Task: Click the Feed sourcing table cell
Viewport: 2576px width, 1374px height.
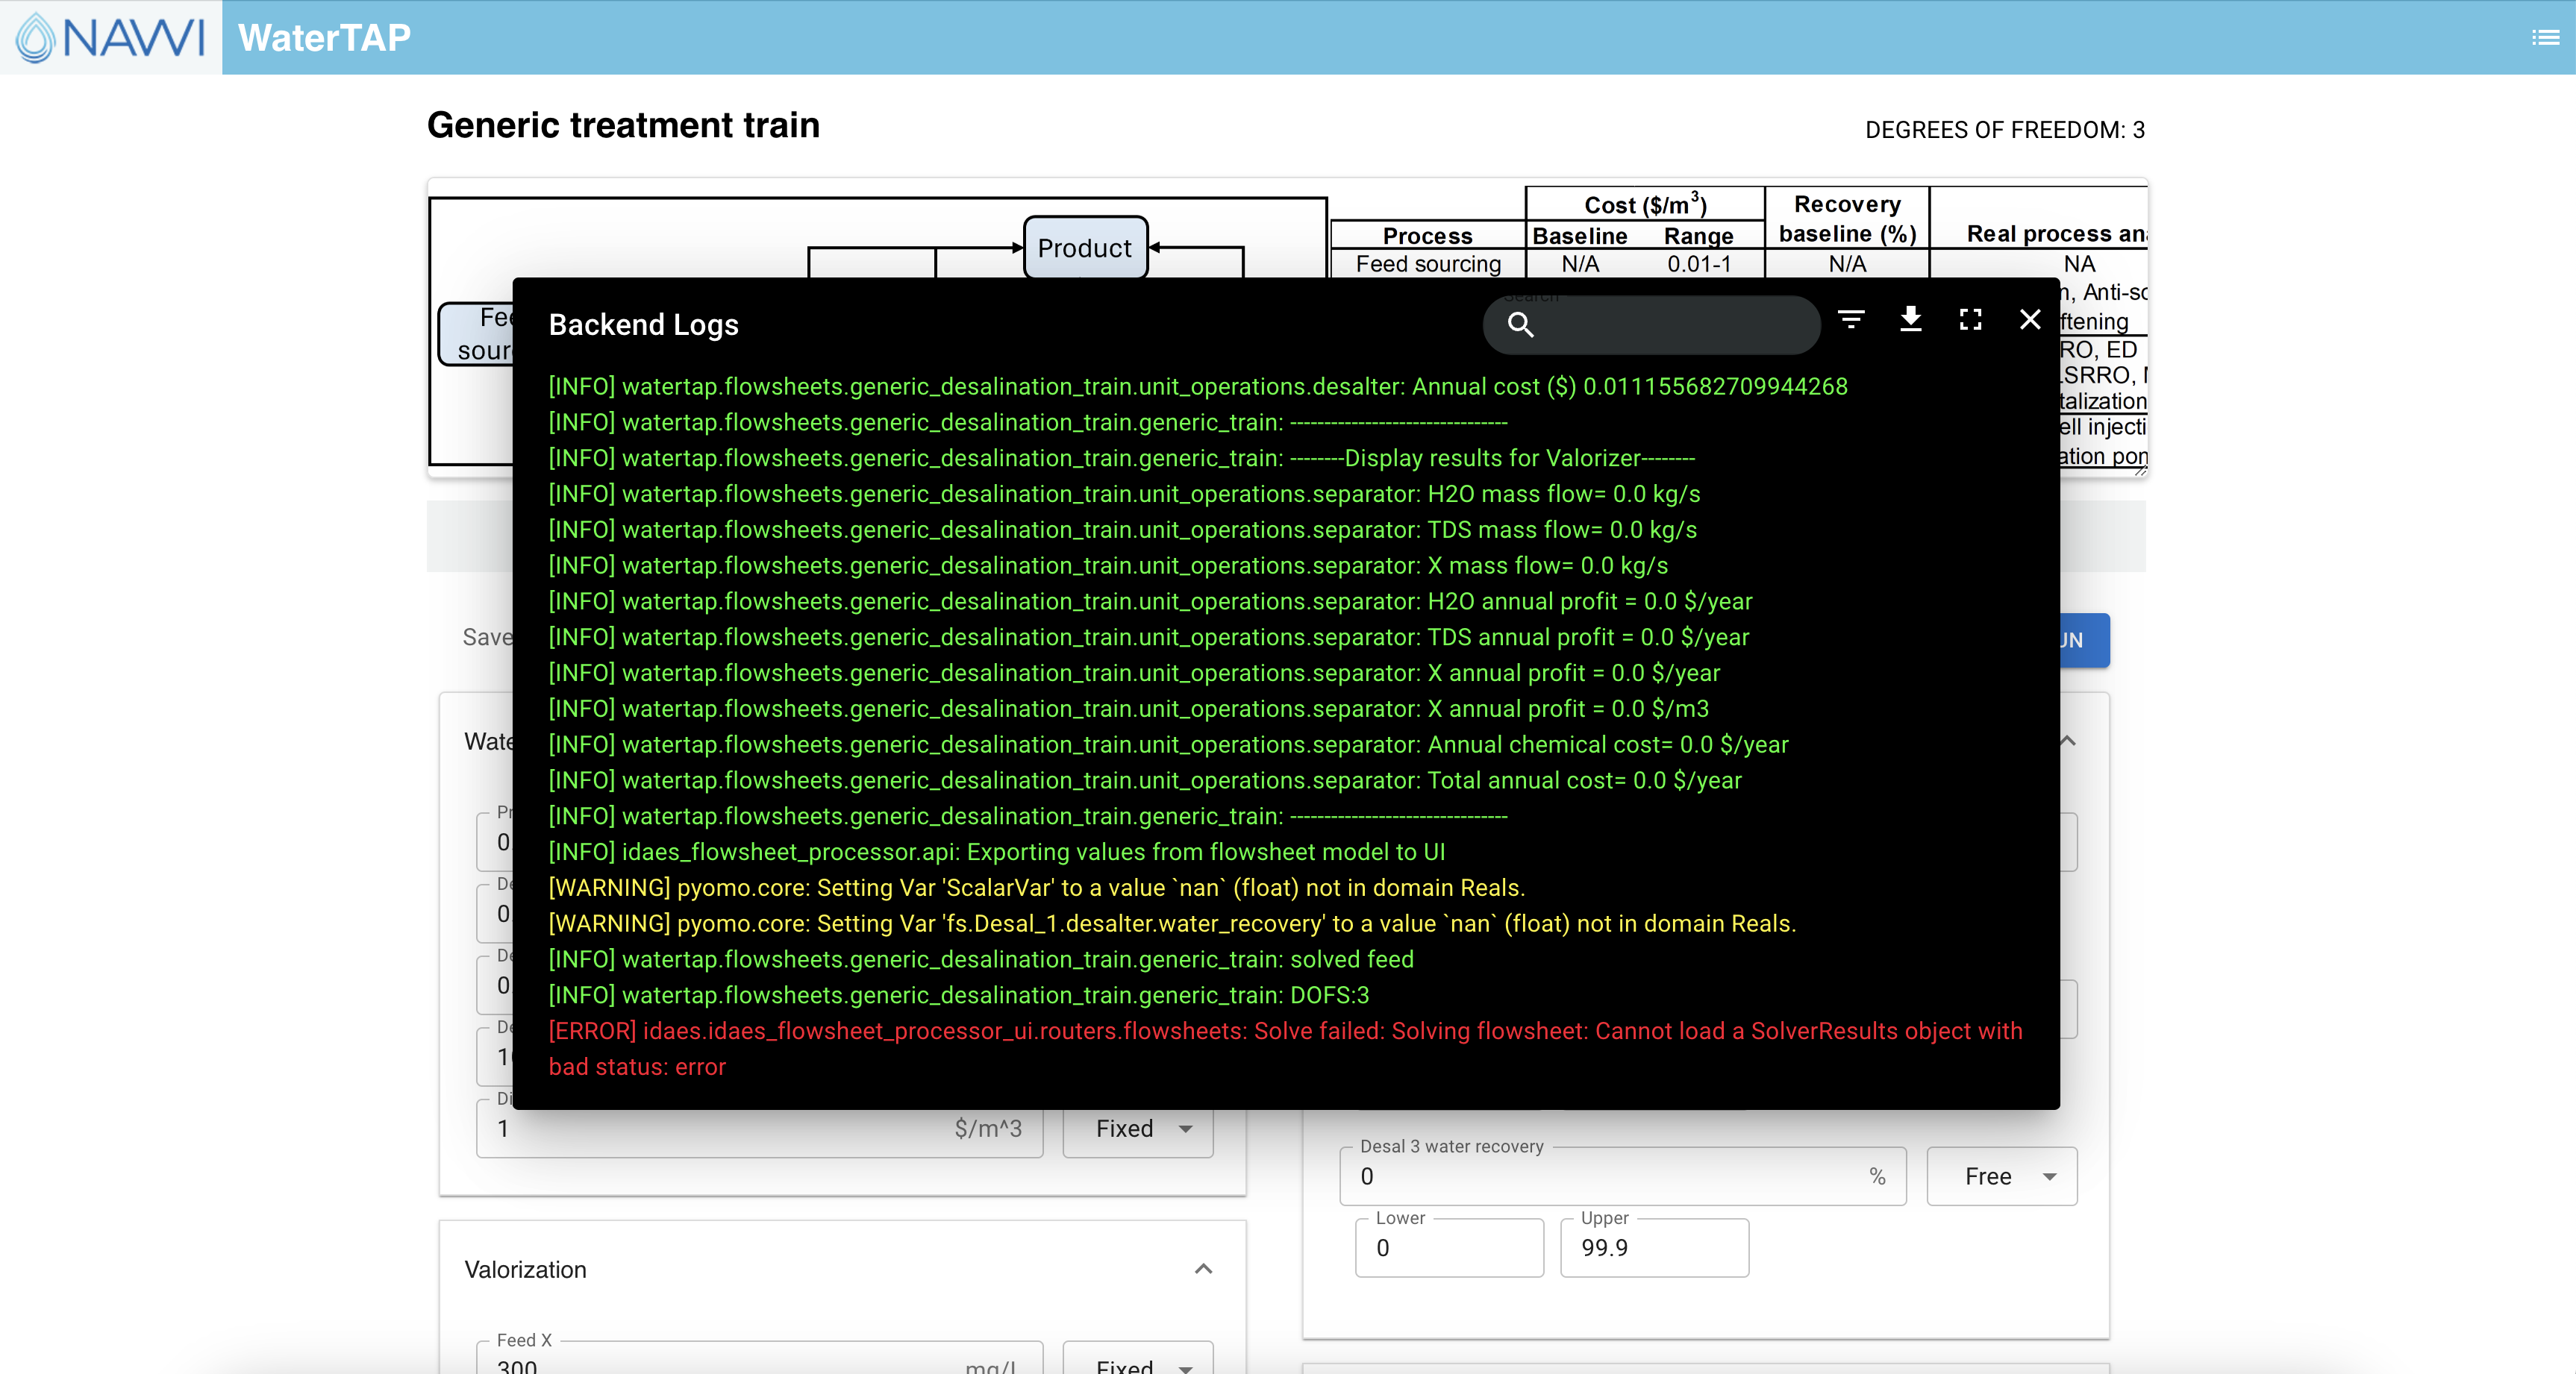Action: coord(1428,264)
